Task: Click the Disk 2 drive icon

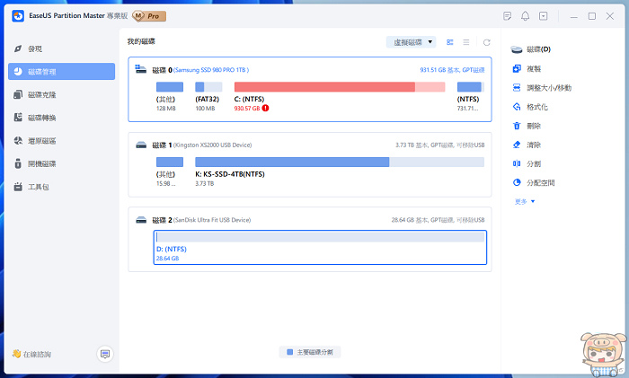Action: click(141, 220)
